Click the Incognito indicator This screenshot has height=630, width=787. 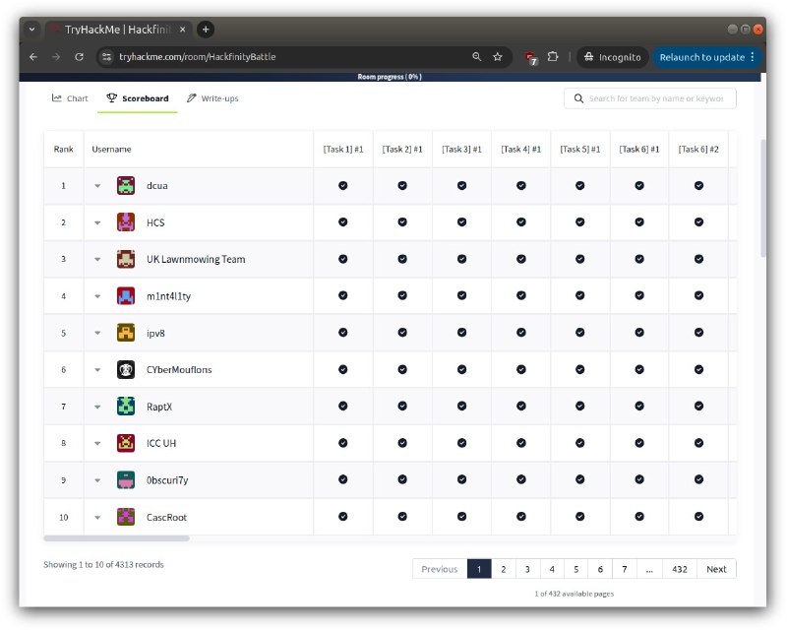pos(612,57)
